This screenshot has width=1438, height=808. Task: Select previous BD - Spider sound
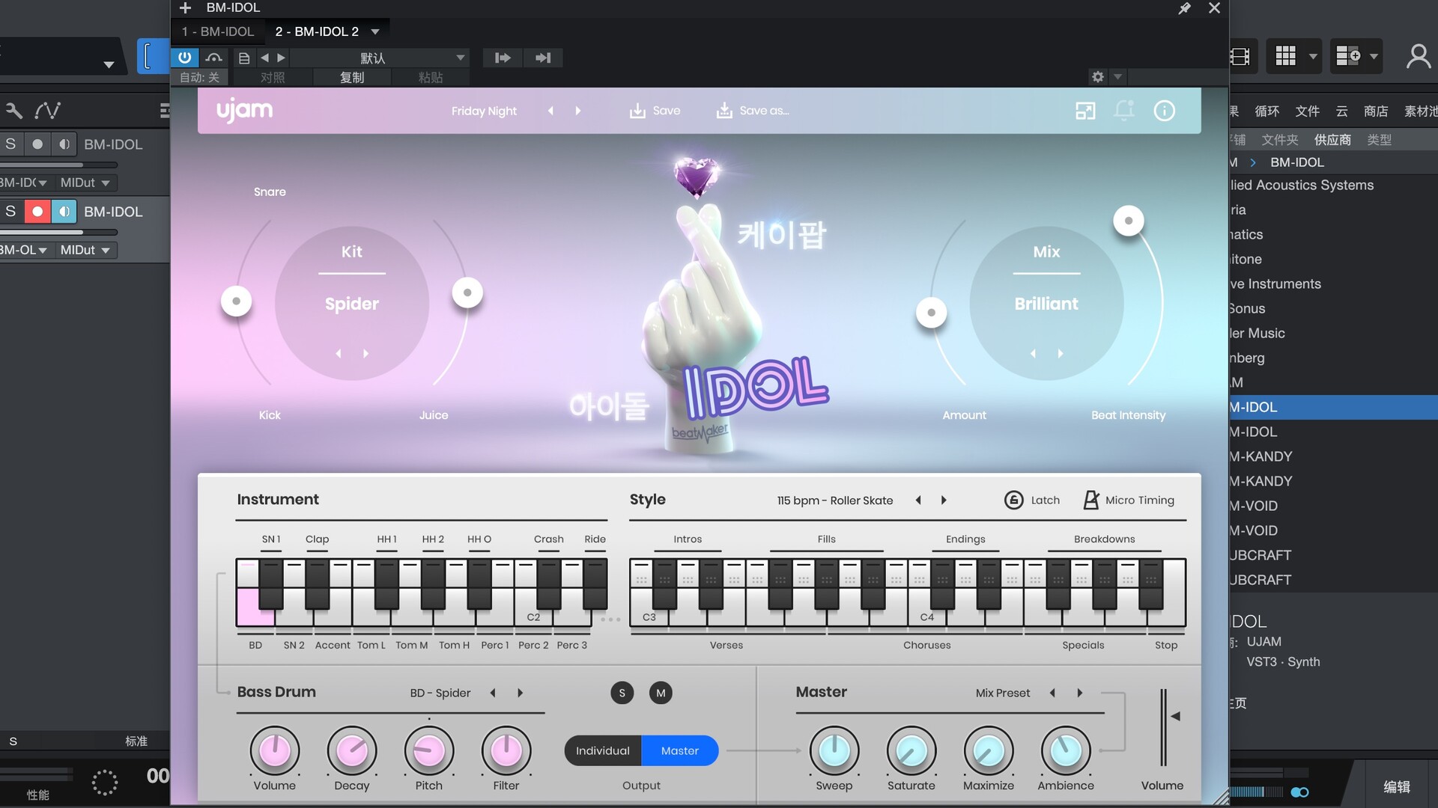click(493, 693)
